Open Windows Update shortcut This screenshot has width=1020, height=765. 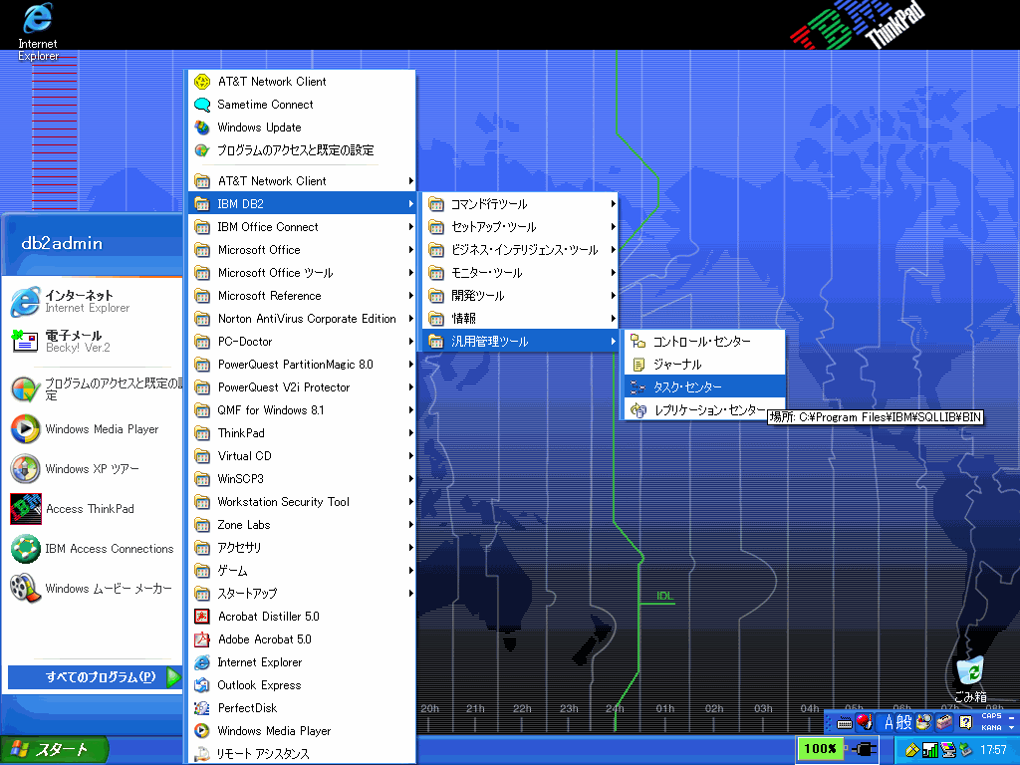[x=302, y=127]
